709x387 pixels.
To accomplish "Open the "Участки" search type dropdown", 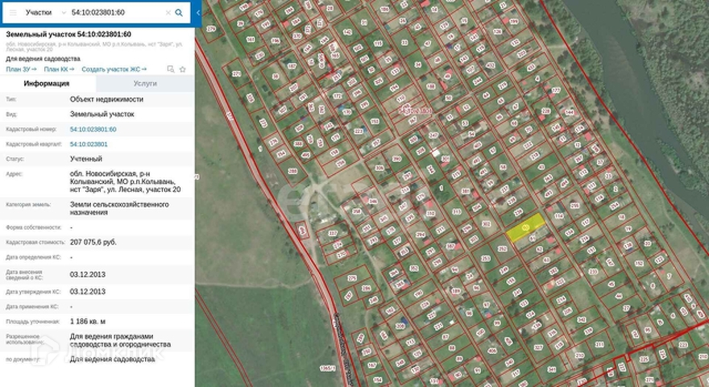I will click(46, 13).
